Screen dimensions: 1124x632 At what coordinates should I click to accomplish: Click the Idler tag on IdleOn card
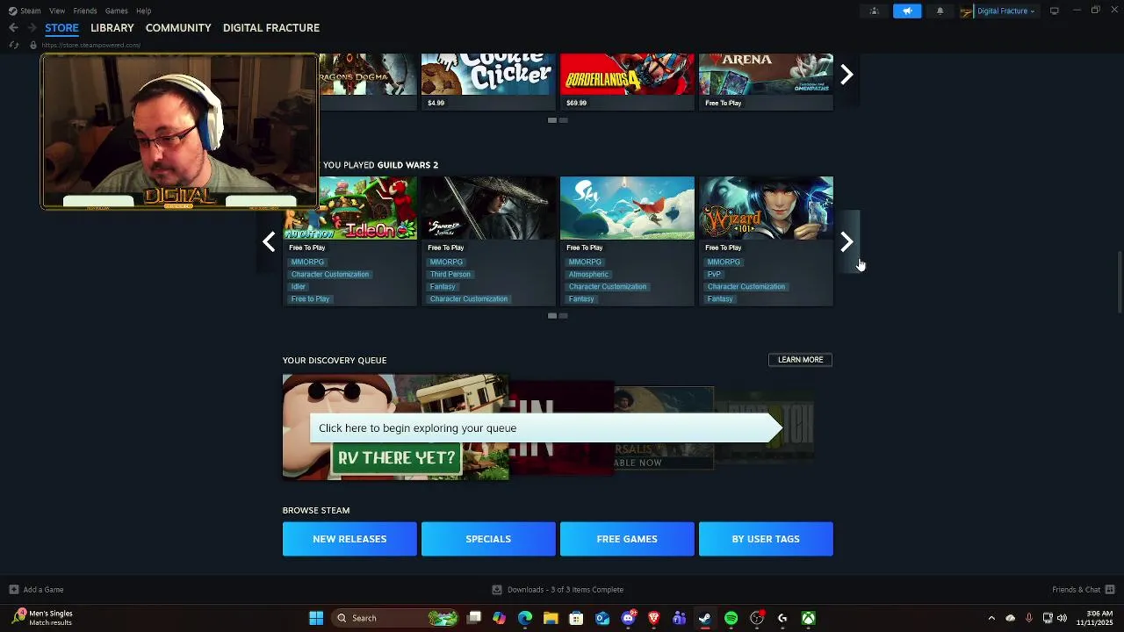pos(299,287)
